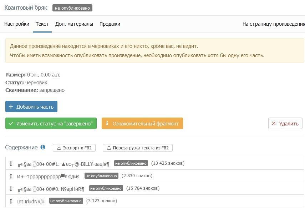Click Экспорт в FB2 button
Image resolution: width=305 pixels, height=208 pixels.
74,148
